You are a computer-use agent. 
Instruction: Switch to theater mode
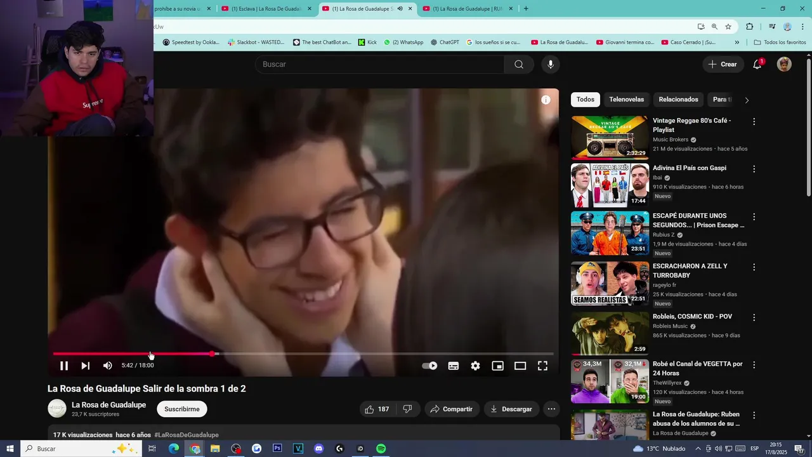pyautogui.click(x=520, y=366)
